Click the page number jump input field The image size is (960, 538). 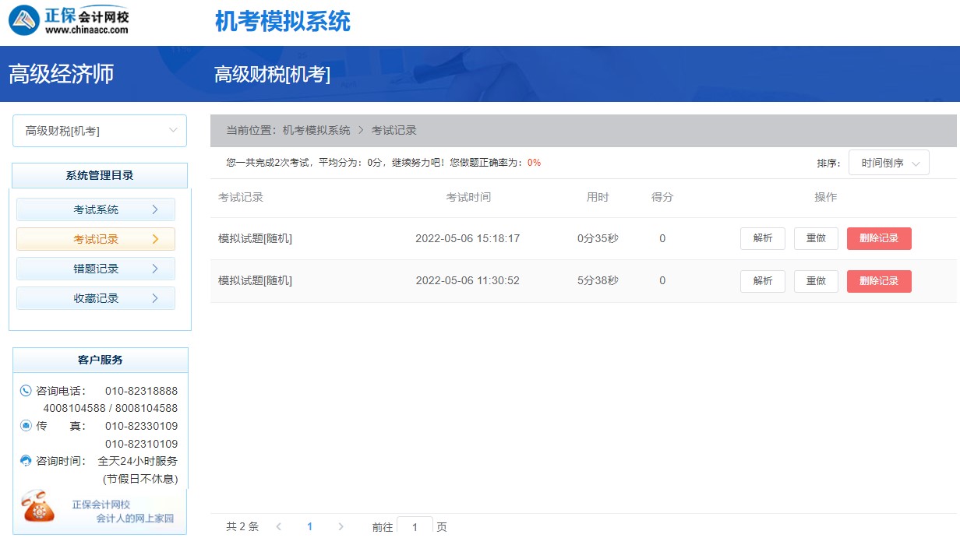pos(415,527)
